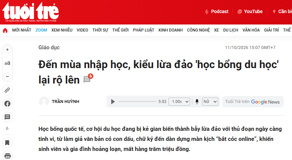
Task: Open the THẾ GIỚI section
Action: tap(120, 30)
